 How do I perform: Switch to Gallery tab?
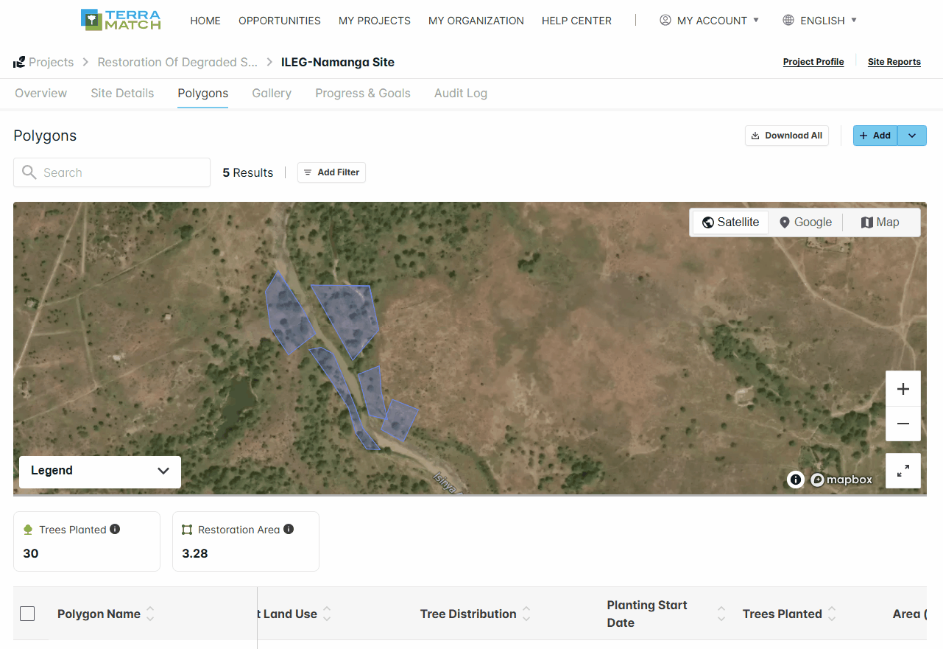pos(272,94)
